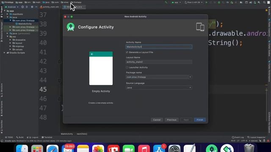Click nextClick() in the editor breadcrumb
This screenshot has width=271, height=152.
[82, 134]
